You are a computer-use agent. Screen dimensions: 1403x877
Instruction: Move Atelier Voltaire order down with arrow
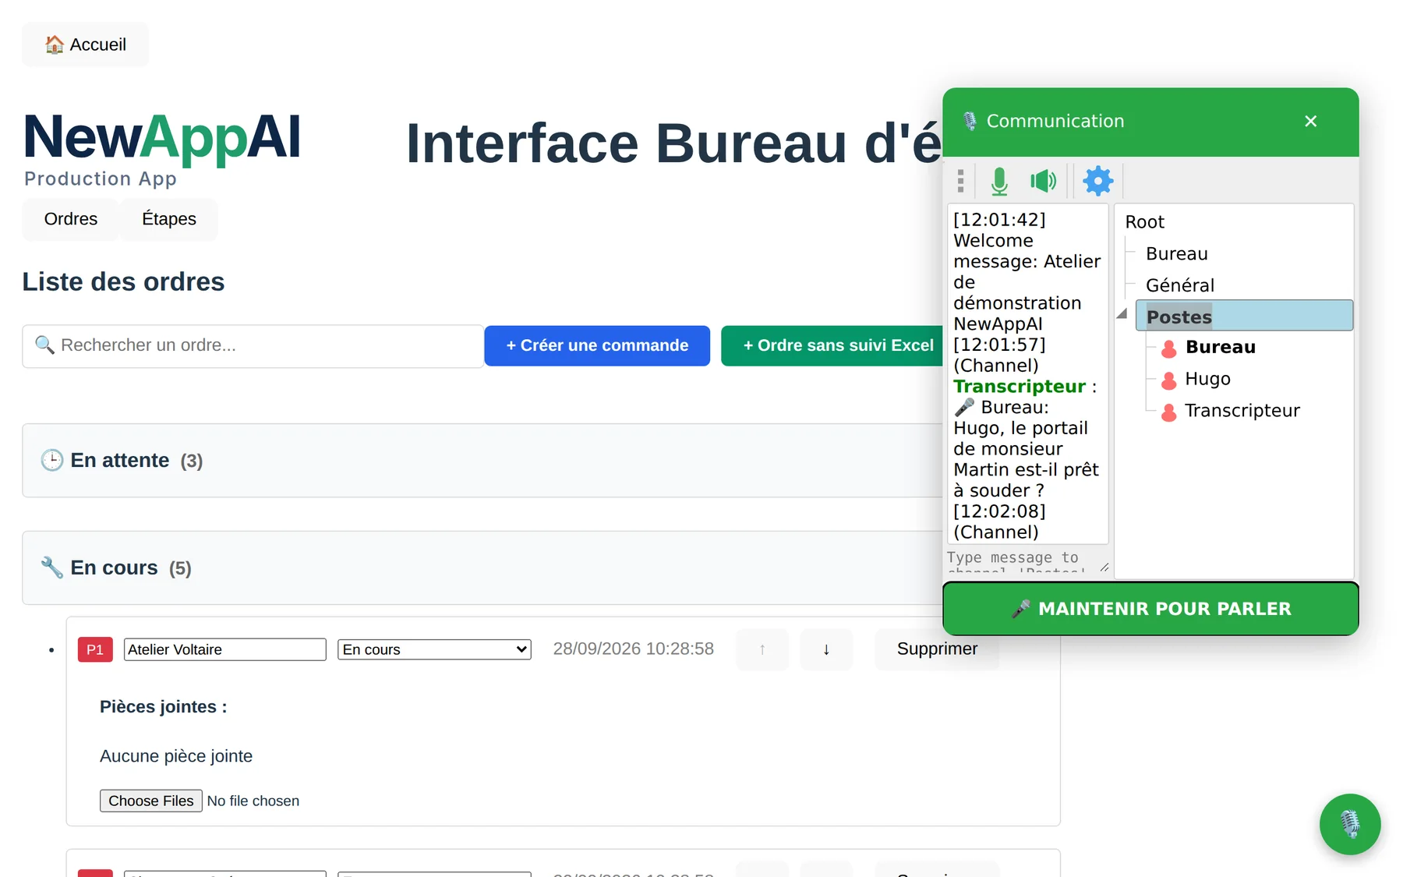click(826, 649)
